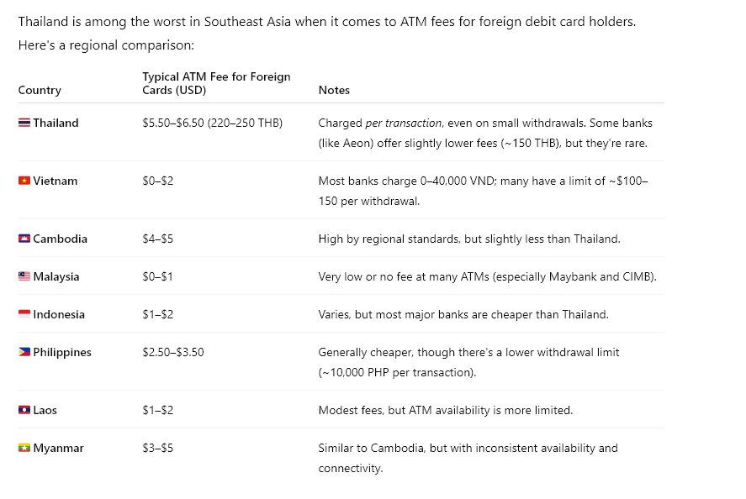Click the Notes column header
This screenshot has height=499, width=746.
point(334,90)
